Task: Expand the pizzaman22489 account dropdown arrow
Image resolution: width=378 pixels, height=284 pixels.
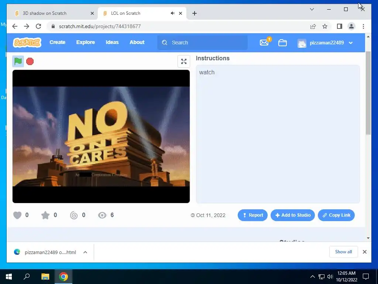Action: tap(351, 43)
